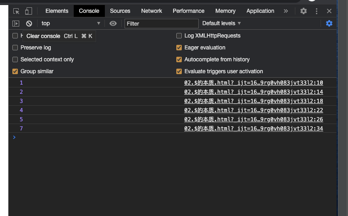This screenshot has height=216, width=348.
Task: Uncheck Evaluate triggers user activation checkbox
Action: (179, 71)
